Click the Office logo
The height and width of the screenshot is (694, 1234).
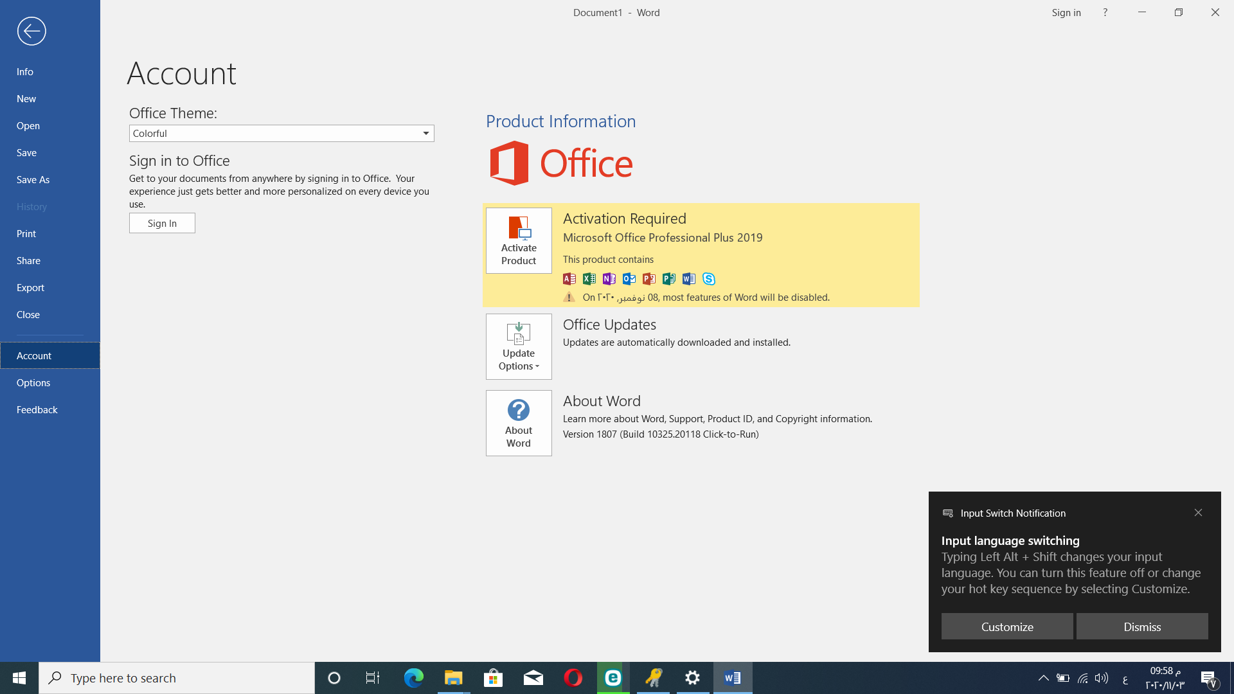(560, 163)
